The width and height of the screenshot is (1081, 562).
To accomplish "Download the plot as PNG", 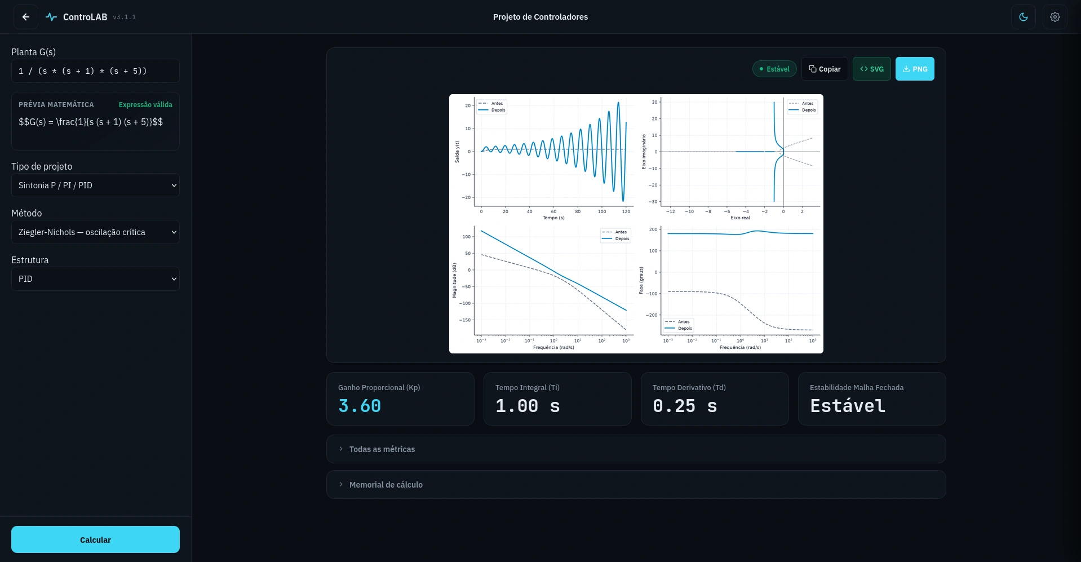I will click(915, 69).
